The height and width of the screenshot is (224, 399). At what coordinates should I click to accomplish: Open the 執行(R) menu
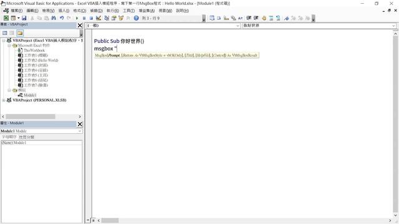113,11
